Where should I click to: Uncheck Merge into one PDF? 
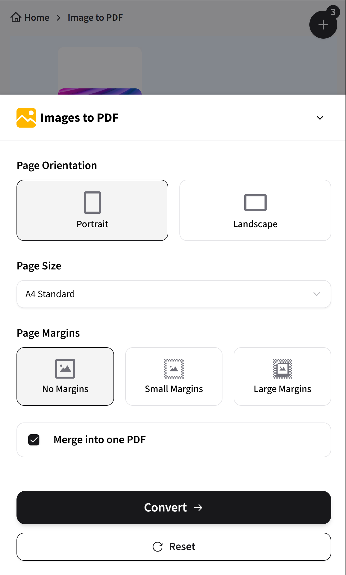33,440
